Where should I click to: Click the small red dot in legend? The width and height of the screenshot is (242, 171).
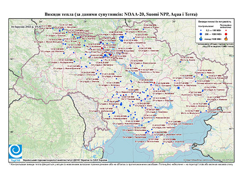tap(226, 31)
